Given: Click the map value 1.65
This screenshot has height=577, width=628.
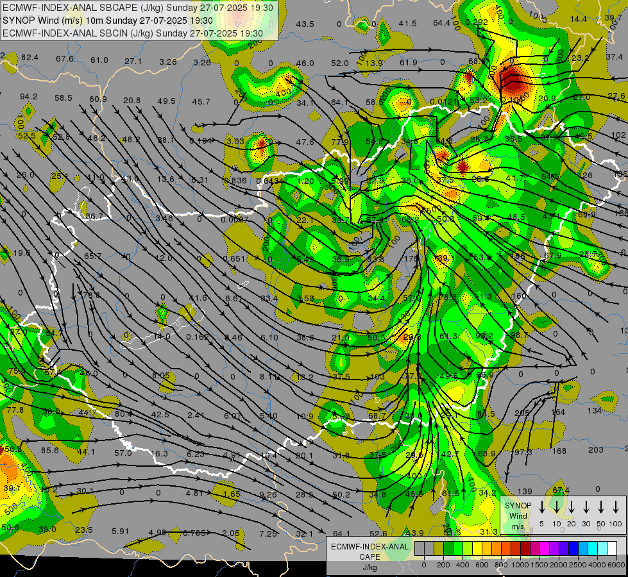Looking at the screenshot, I should 232,494.
